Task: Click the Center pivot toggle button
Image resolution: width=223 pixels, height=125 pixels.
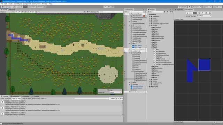Action: (32, 7)
